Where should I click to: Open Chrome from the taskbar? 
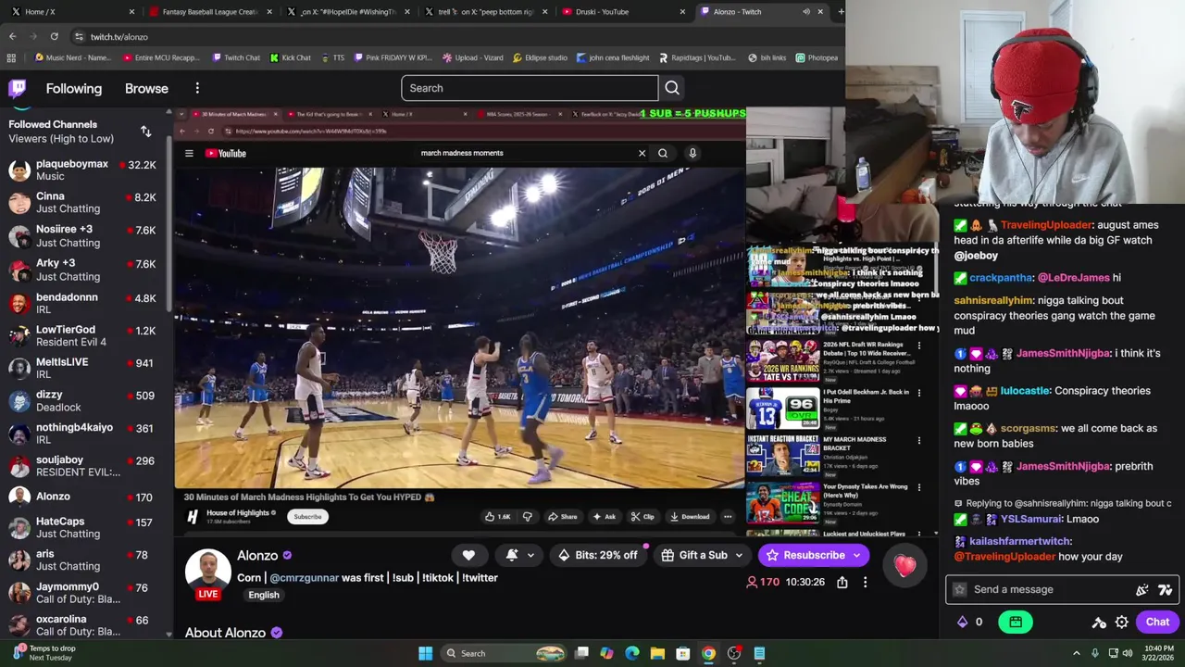708,654
